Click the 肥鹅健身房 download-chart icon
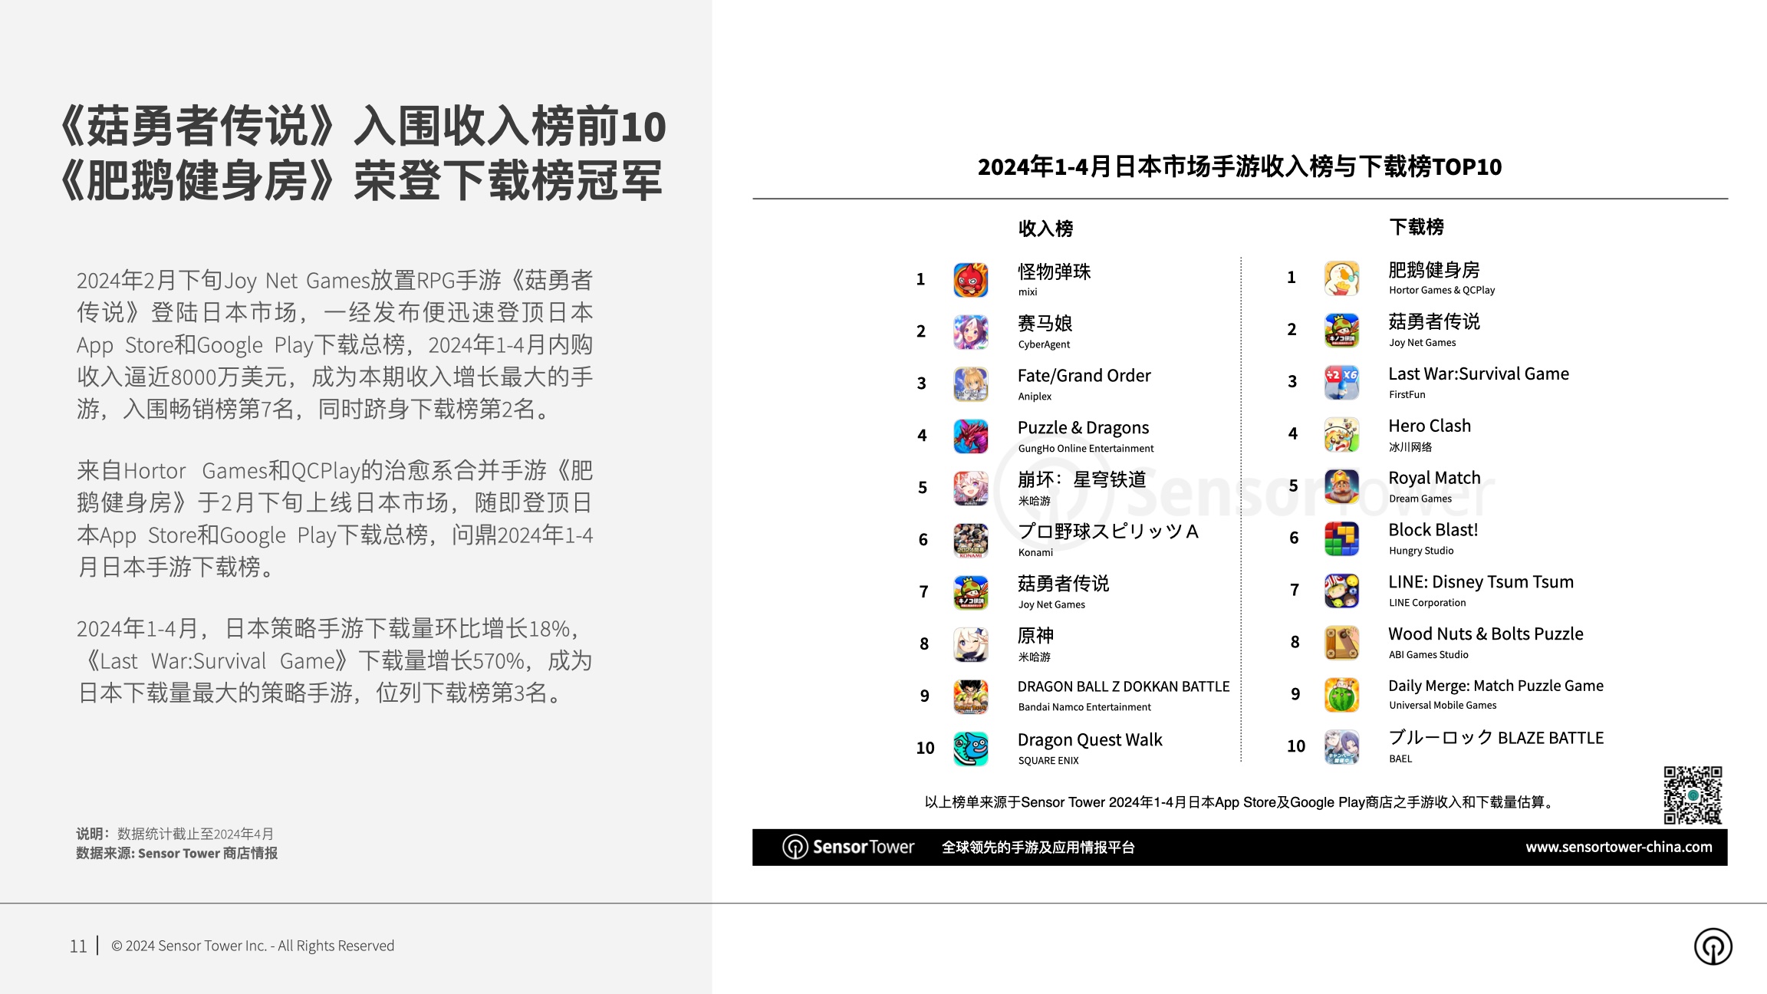1767x994 pixels. click(1341, 278)
